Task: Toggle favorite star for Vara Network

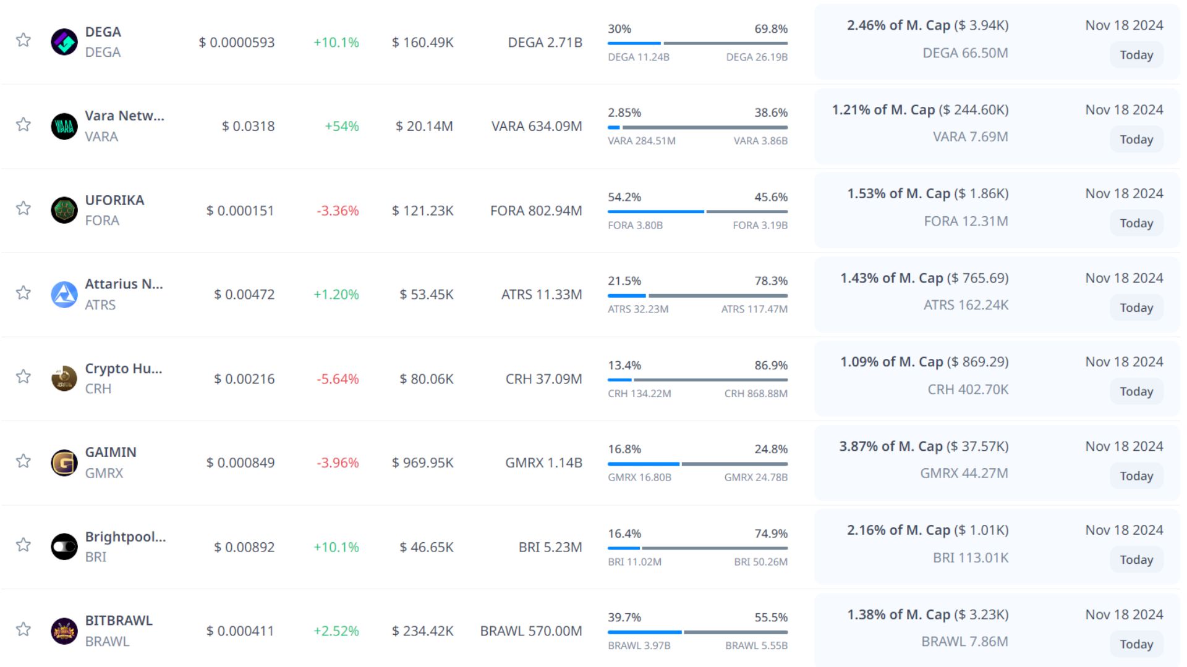Action: 23,124
